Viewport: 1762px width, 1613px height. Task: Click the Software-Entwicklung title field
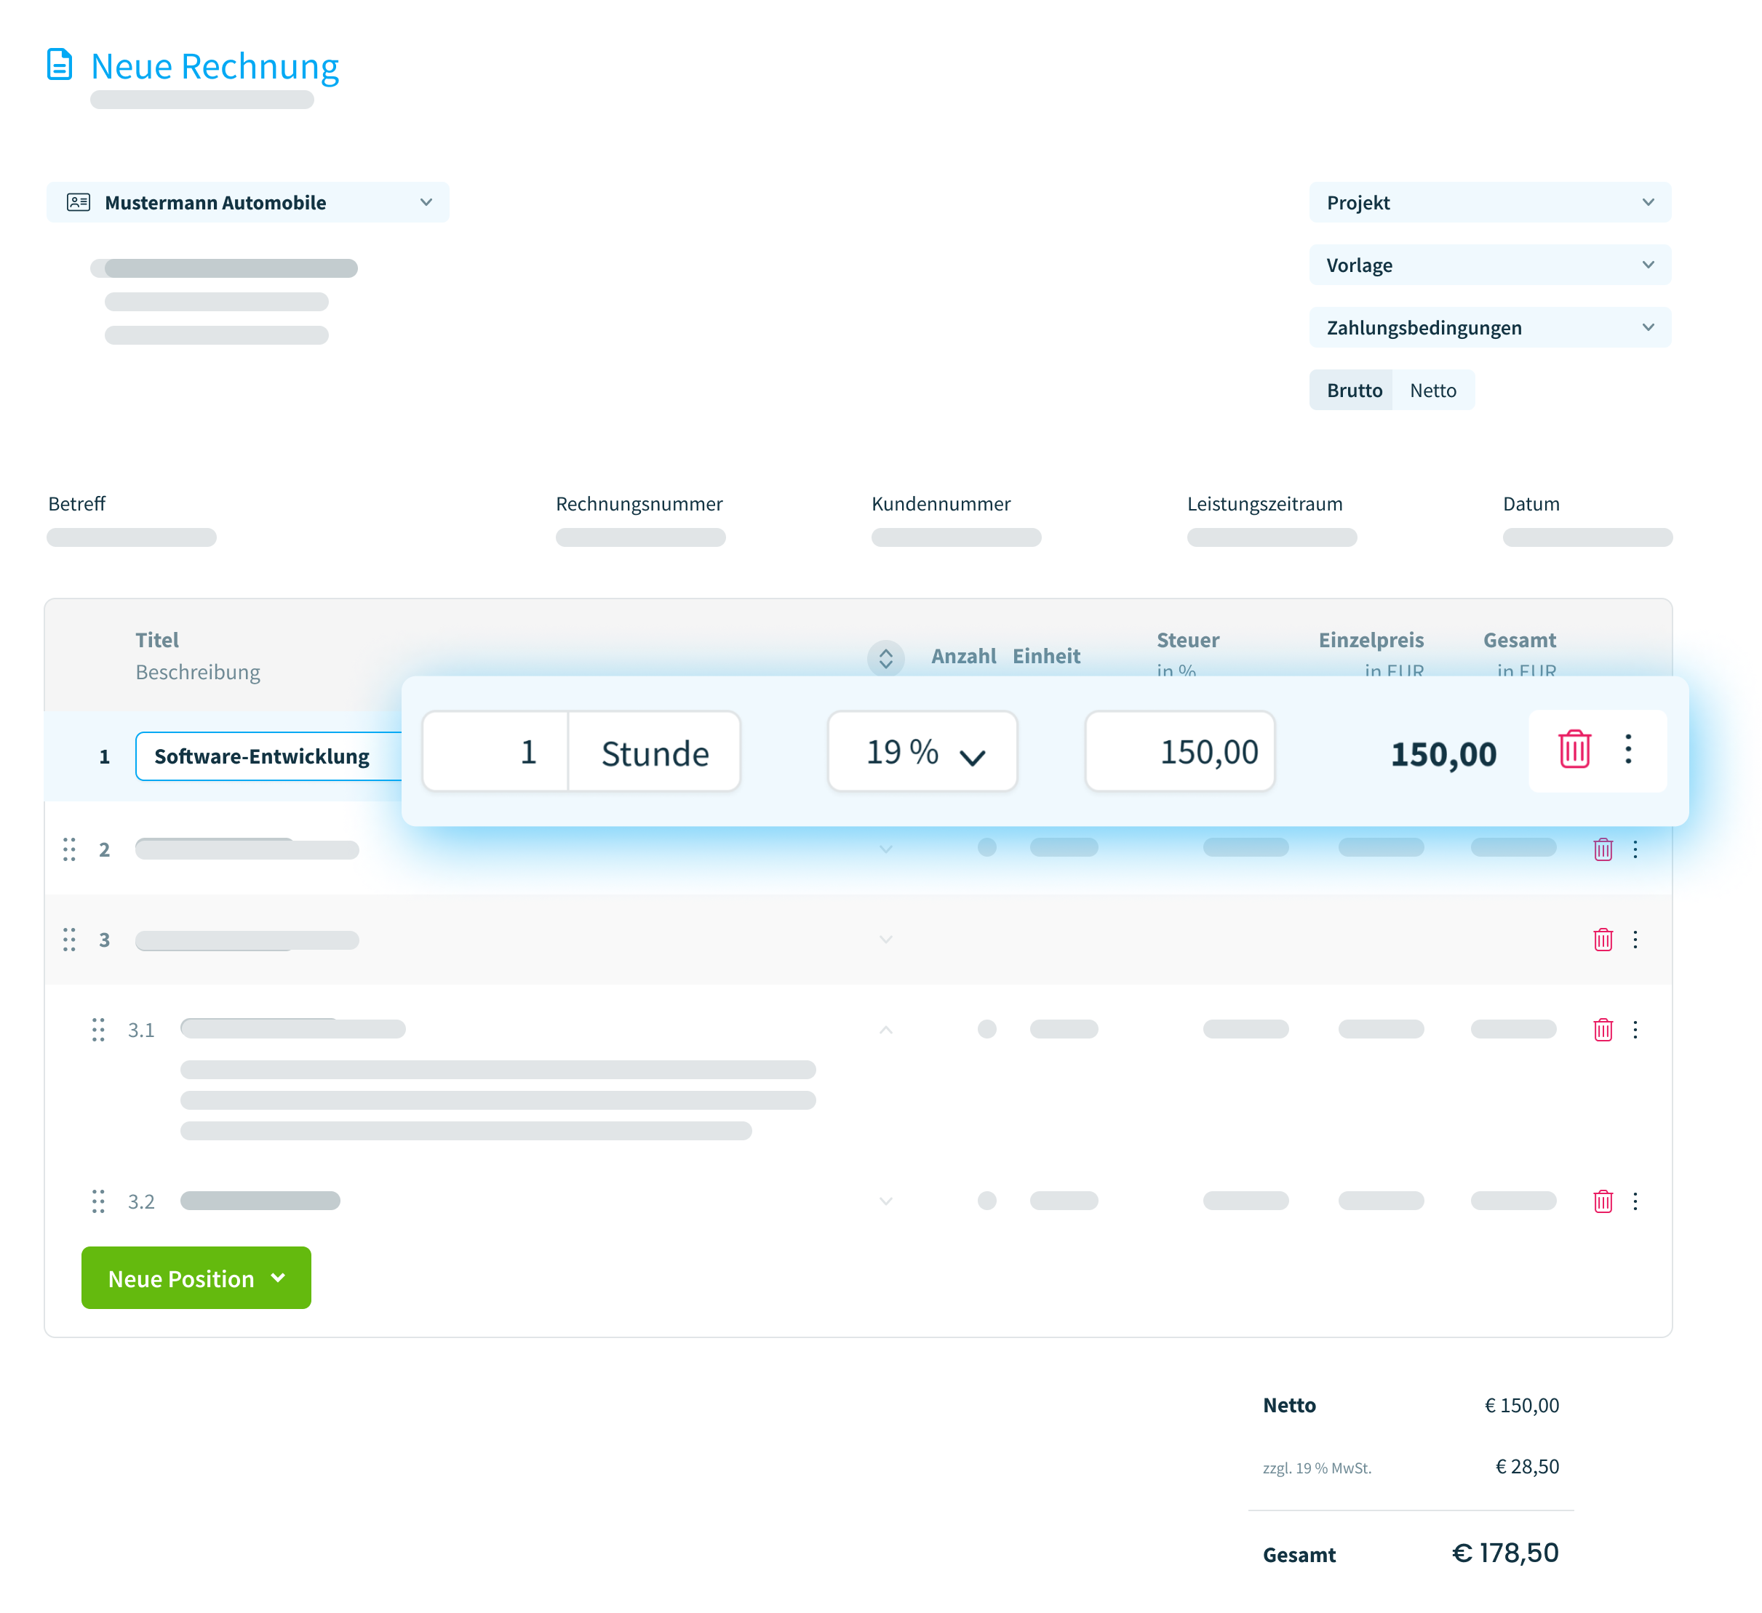(x=268, y=756)
